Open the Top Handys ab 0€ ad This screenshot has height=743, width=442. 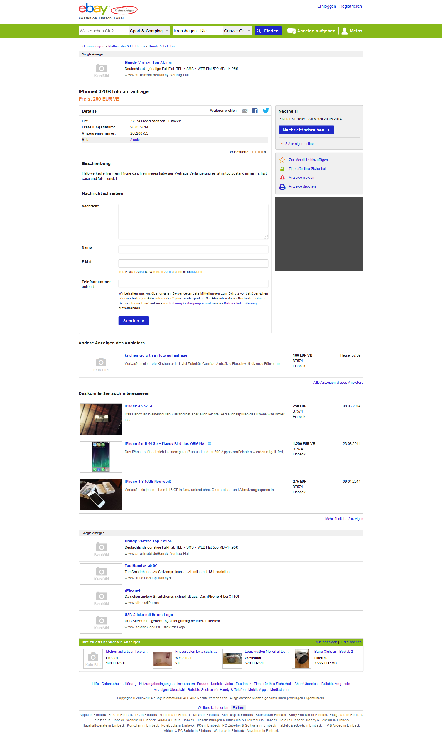(x=141, y=566)
